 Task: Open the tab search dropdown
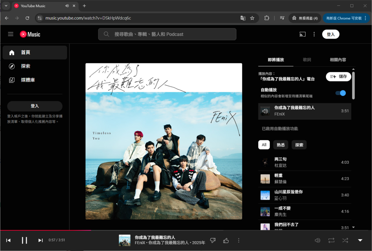pos(6,6)
